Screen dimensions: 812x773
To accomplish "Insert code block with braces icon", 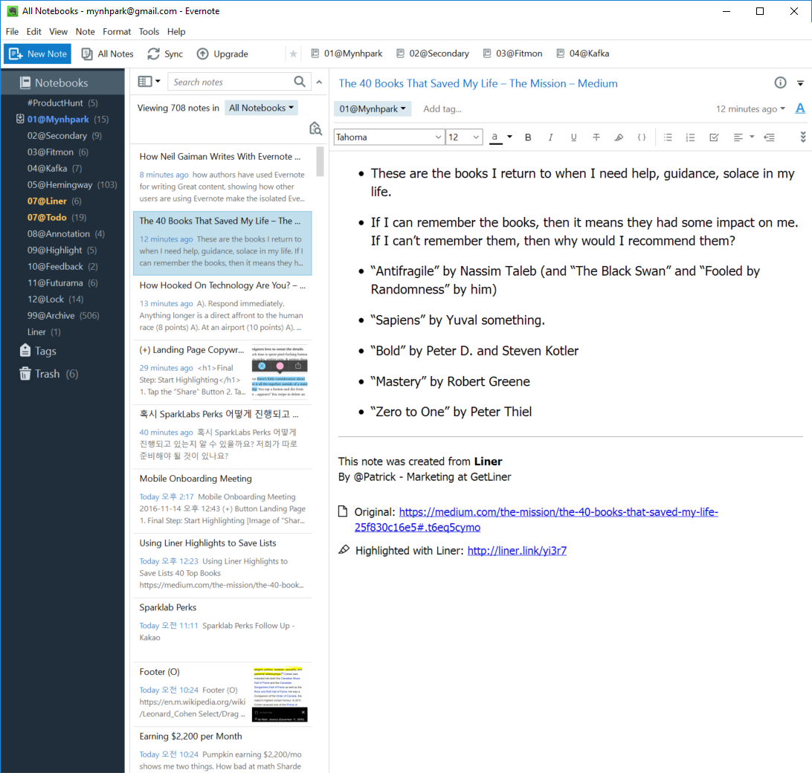I will (x=641, y=138).
